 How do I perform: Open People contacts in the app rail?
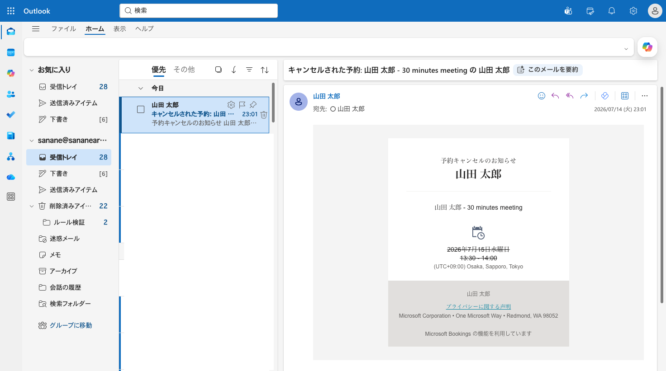tap(11, 94)
